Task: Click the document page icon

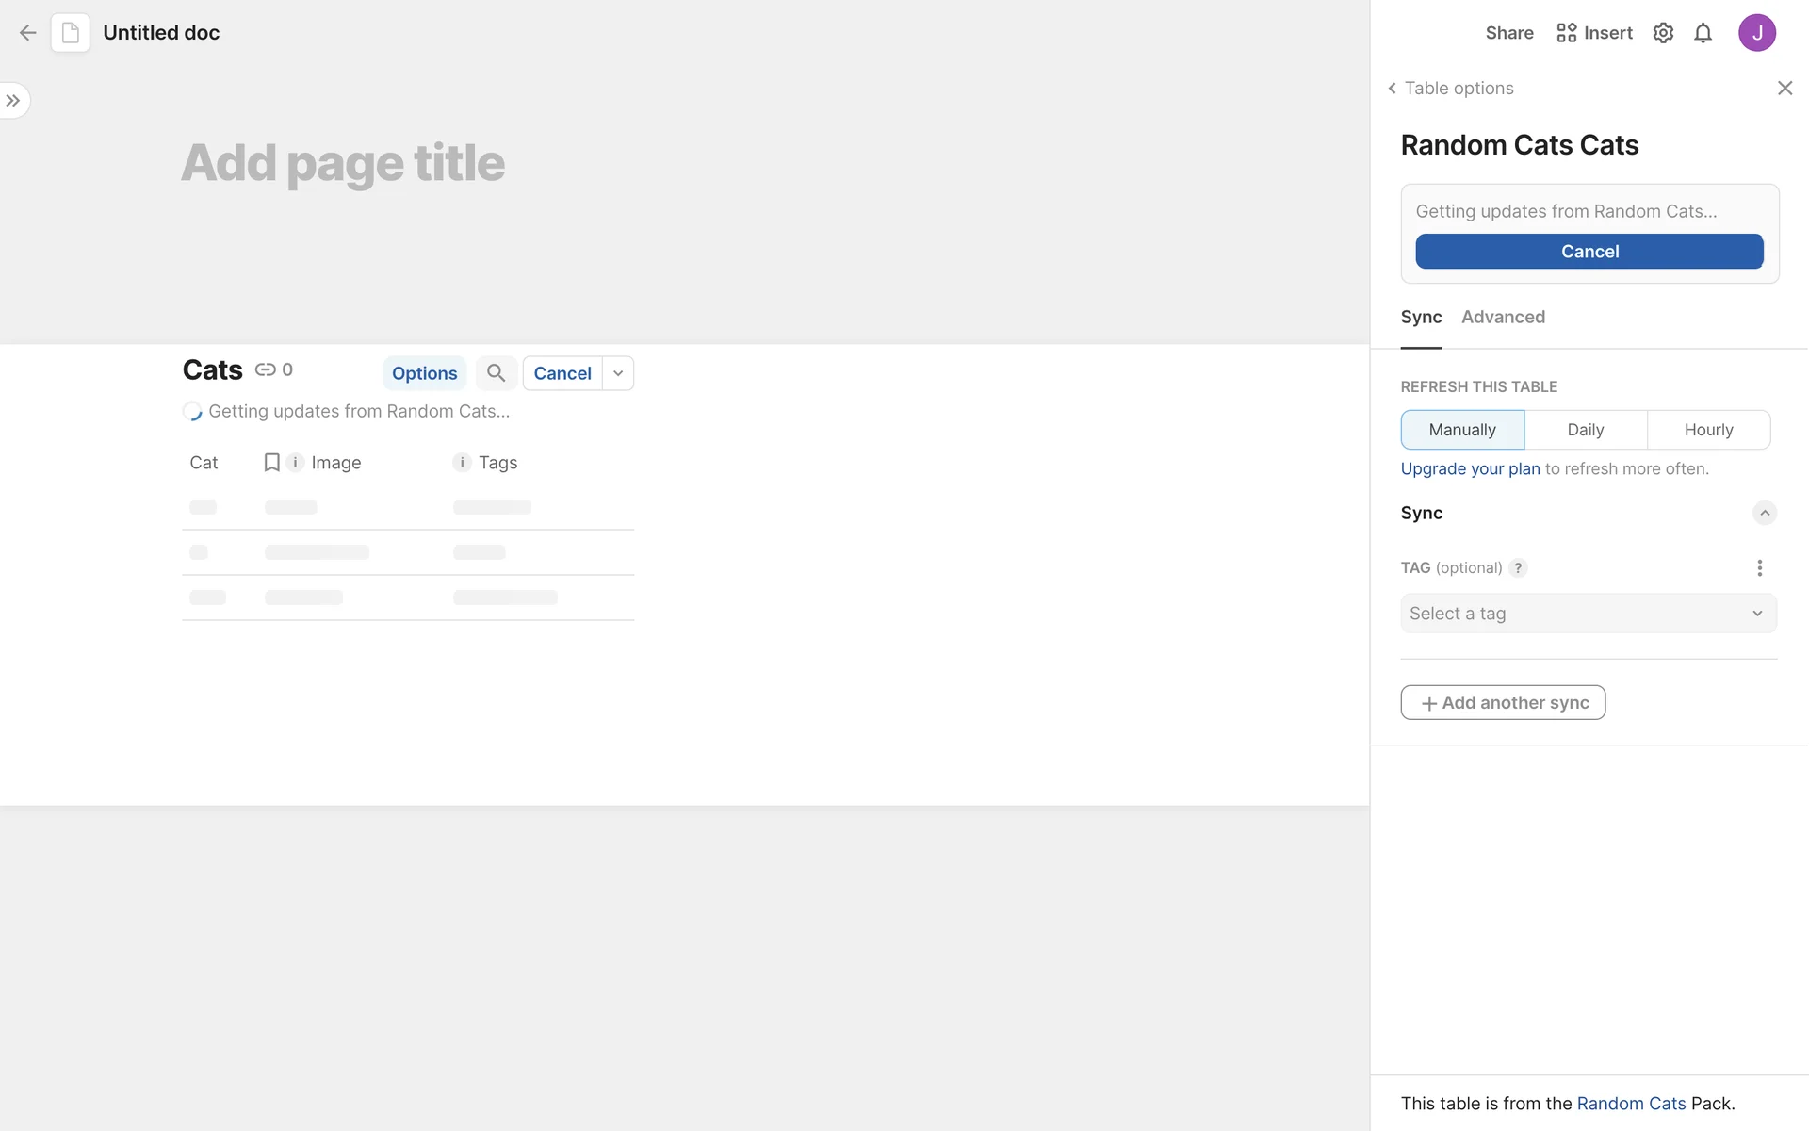Action: (x=71, y=33)
